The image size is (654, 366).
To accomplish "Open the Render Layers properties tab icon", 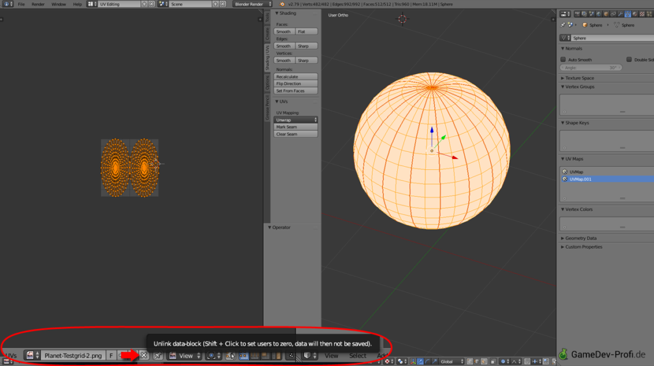I will pyautogui.click(x=584, y=14).
